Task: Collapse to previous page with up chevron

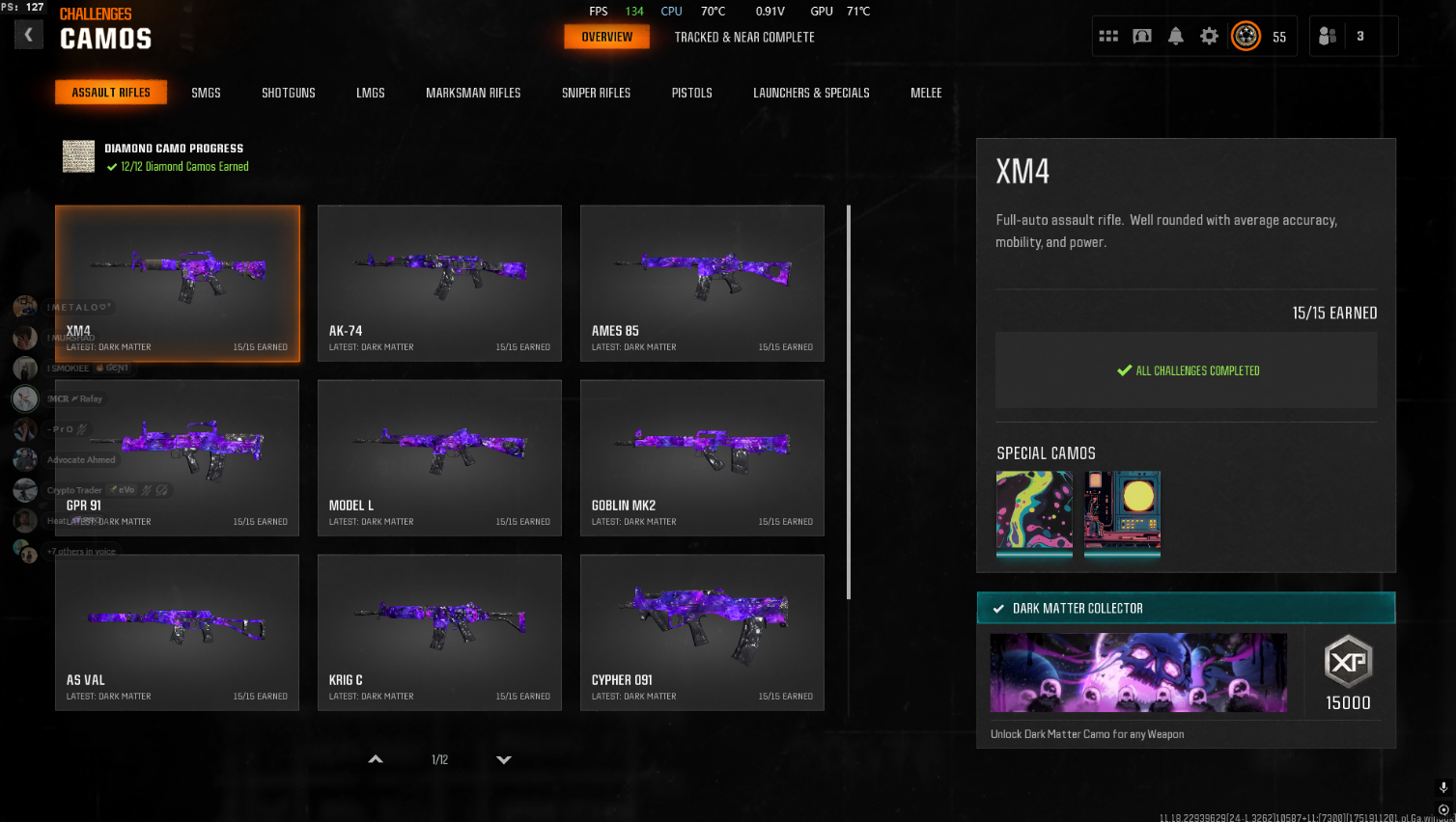Action: (375, 759)
